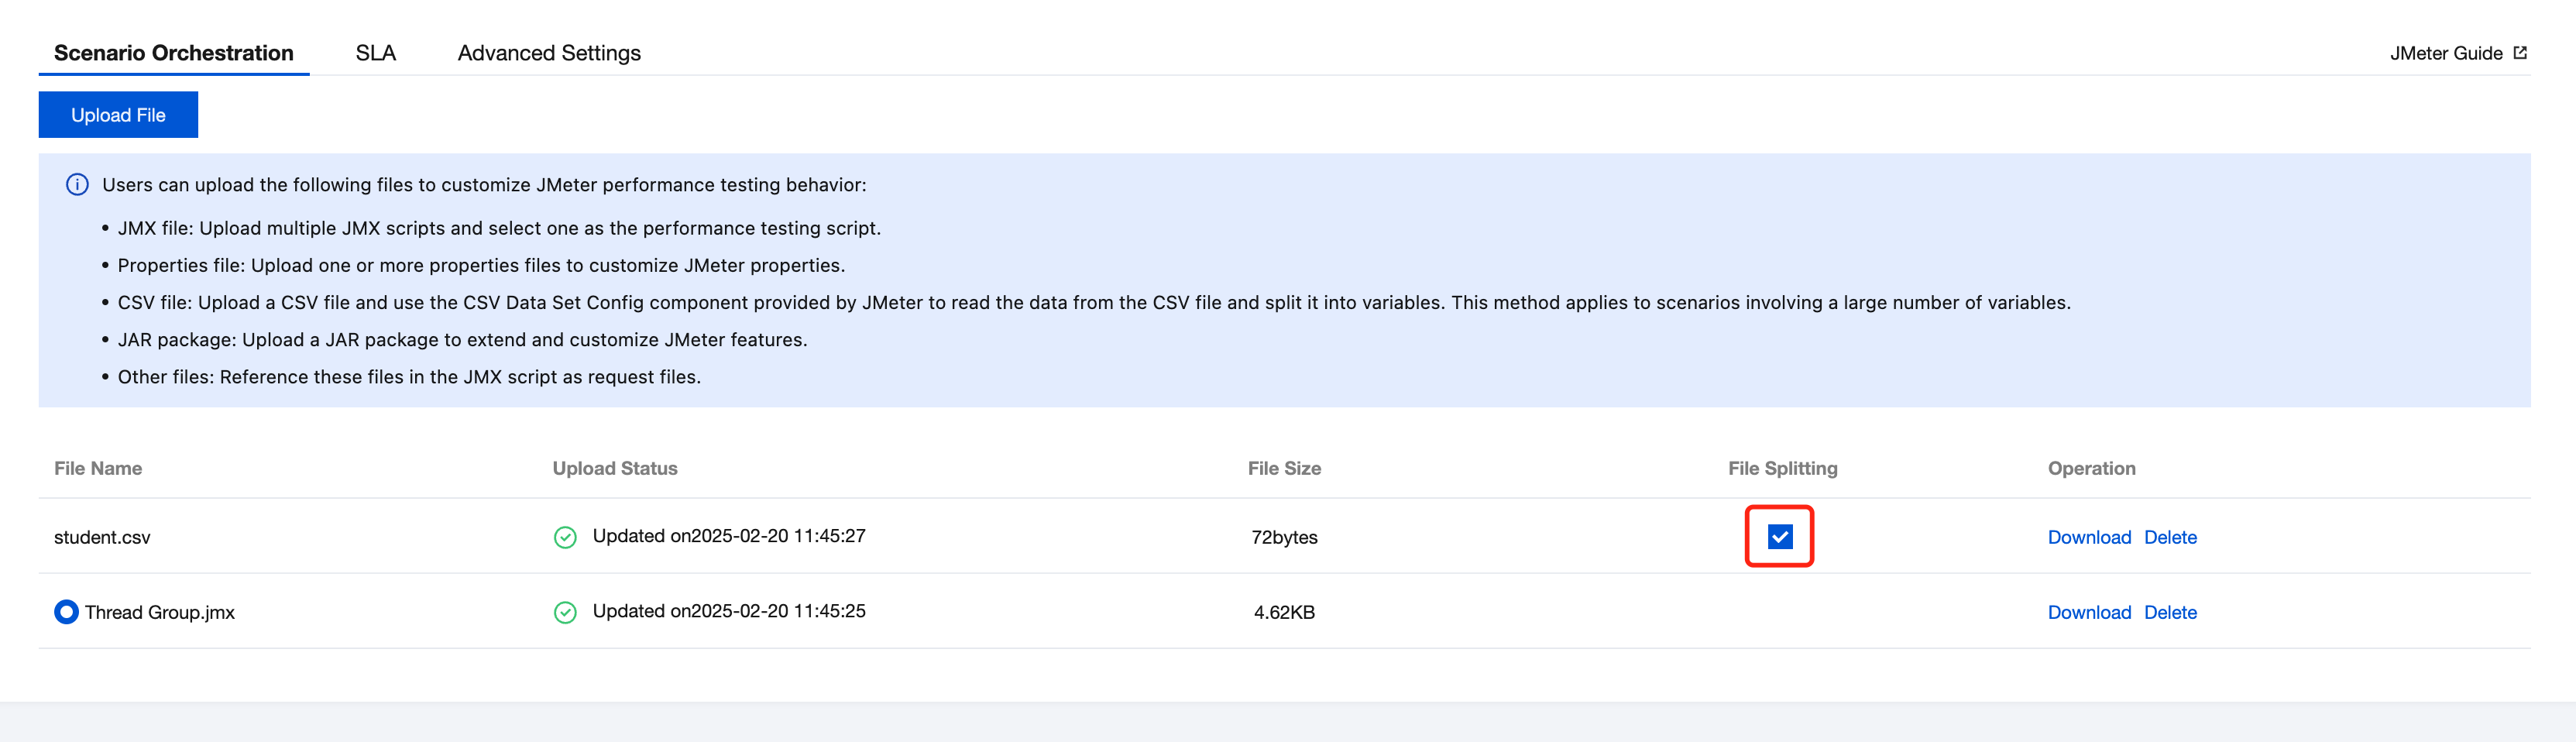Select the Thread Group.jmx radio button

66,612
